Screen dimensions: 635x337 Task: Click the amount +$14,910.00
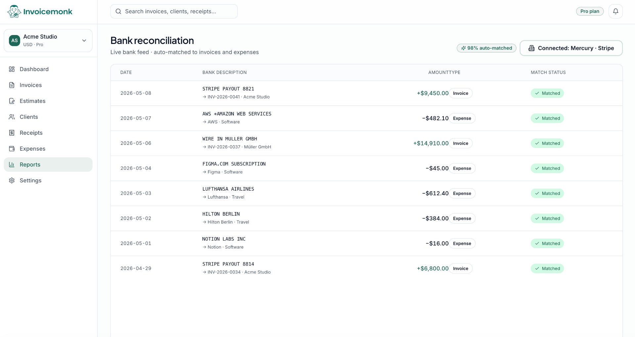431,143
